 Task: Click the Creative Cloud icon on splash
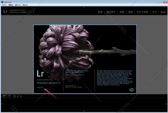(132, 90)
